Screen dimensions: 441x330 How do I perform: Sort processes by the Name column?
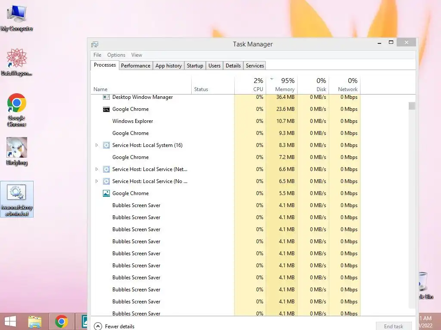tap(141, 85)
